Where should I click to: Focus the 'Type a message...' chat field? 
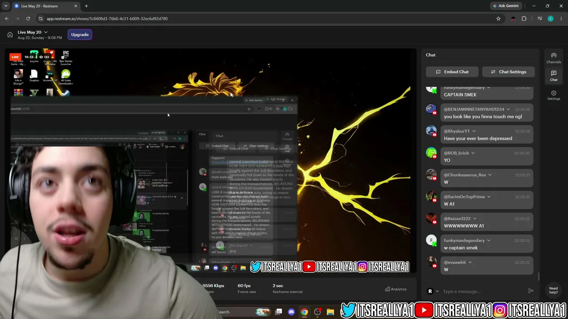(x=484, y=291)
